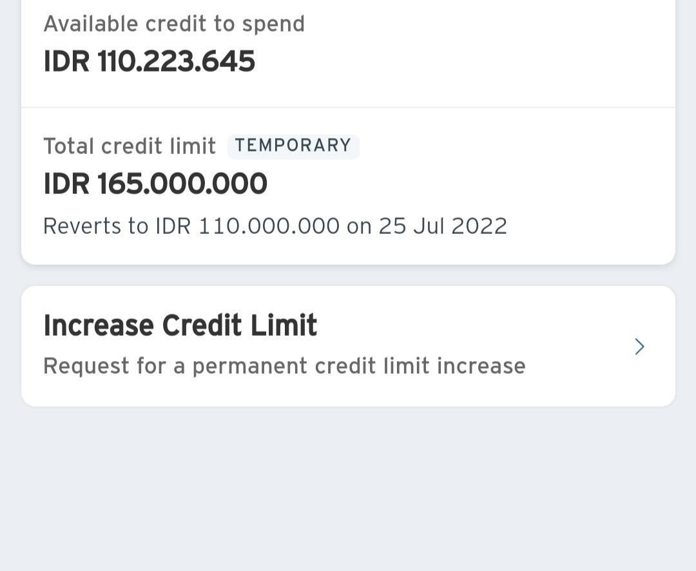The image size is (696, 571).
Task: Tap the empty gray area below the cards
Action: 348,490
